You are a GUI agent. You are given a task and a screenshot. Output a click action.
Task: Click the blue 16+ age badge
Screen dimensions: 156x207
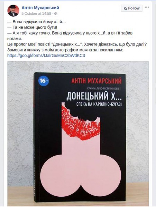pyautogui.click(x=43, y=80)
